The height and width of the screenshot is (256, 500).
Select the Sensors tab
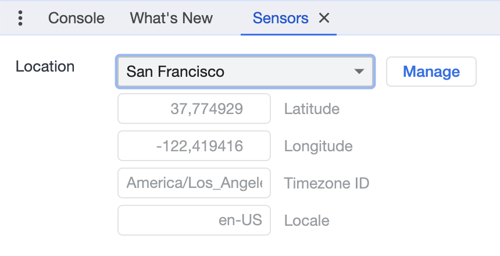(280, 18)
